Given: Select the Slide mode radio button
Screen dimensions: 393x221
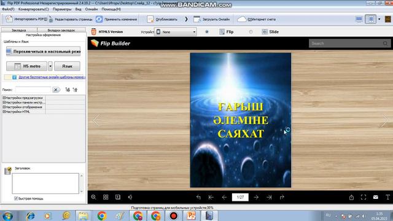Looking at the screenshot, I should click(x=251, y=32).
